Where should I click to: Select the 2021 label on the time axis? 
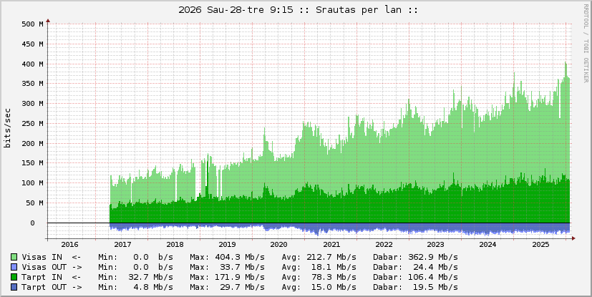click(331, 245)
